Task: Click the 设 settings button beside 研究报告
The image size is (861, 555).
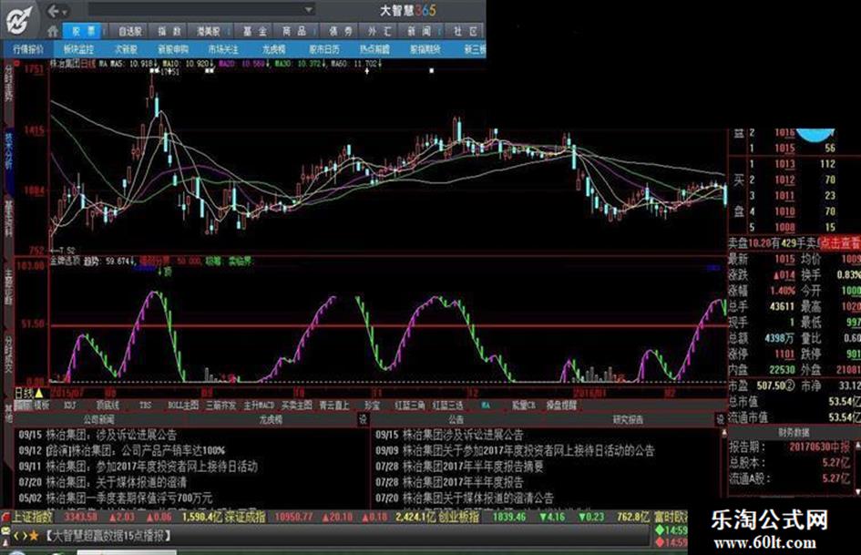Action: tap(721, 420)
